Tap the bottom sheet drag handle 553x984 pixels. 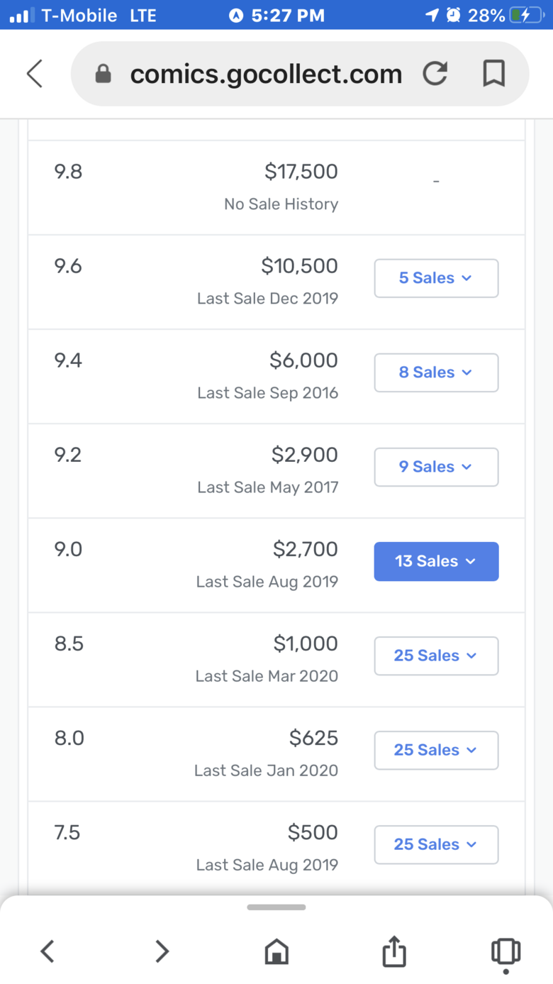click(x=276, y=907)
